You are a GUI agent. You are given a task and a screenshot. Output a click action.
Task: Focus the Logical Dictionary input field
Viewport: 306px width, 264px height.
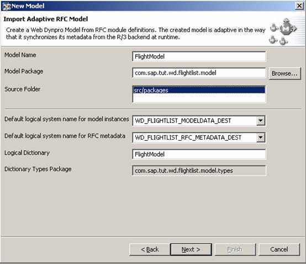pyautogui.click(x=199, y=154)
